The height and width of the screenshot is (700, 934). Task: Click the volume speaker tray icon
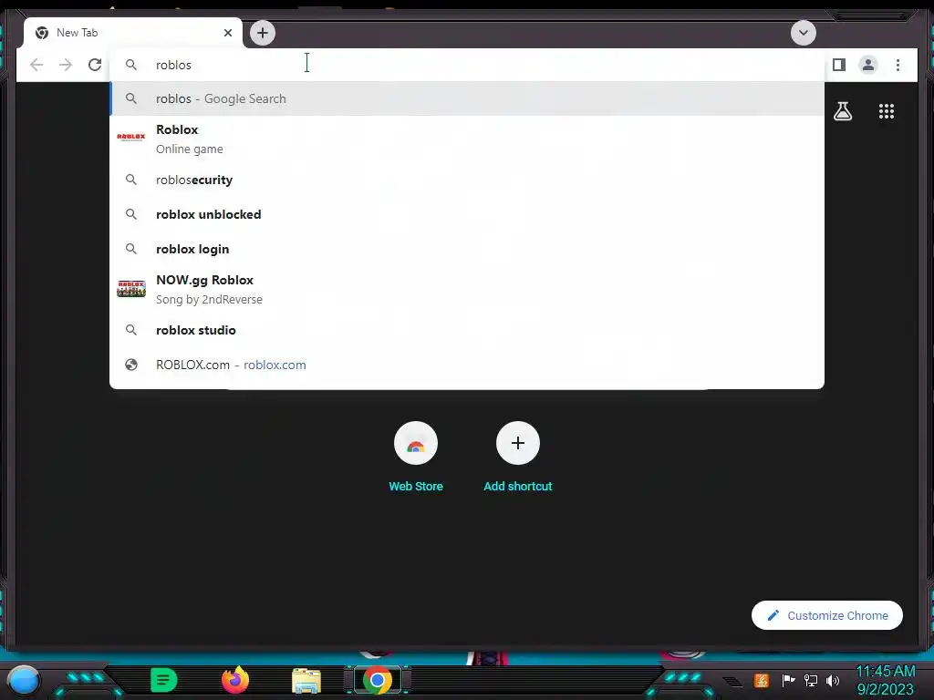833,680
